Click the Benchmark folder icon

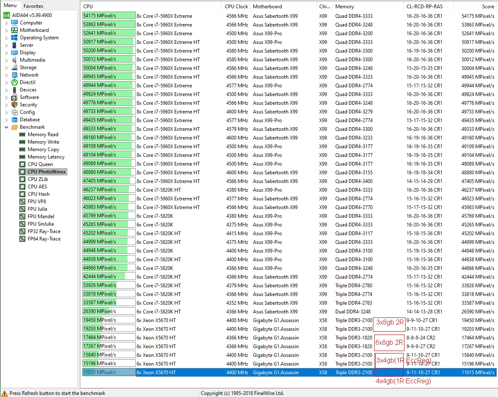point(14,127)
